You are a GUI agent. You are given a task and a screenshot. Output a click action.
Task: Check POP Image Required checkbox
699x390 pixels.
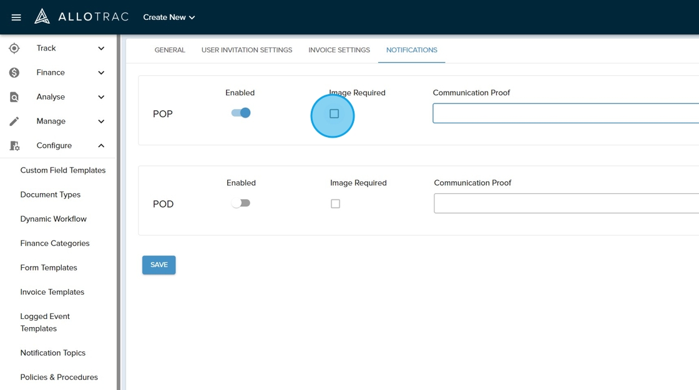click(x=335, y=114)
